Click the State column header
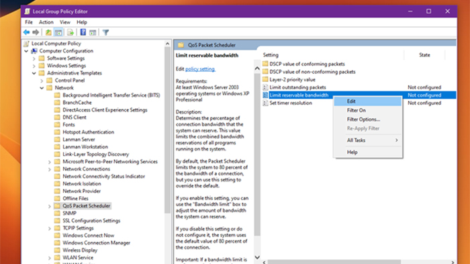The image size is (470, 264). 424,55
